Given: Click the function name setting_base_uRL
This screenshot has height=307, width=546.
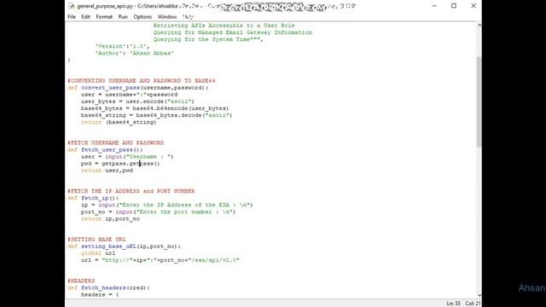Looking at the screenshot, I should point(108,246).
